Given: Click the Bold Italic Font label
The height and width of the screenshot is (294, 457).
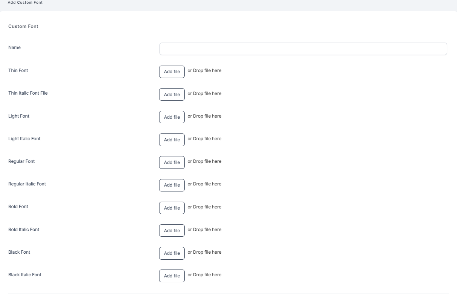Looking at the screenshot, I should click(x=24, y=230).
